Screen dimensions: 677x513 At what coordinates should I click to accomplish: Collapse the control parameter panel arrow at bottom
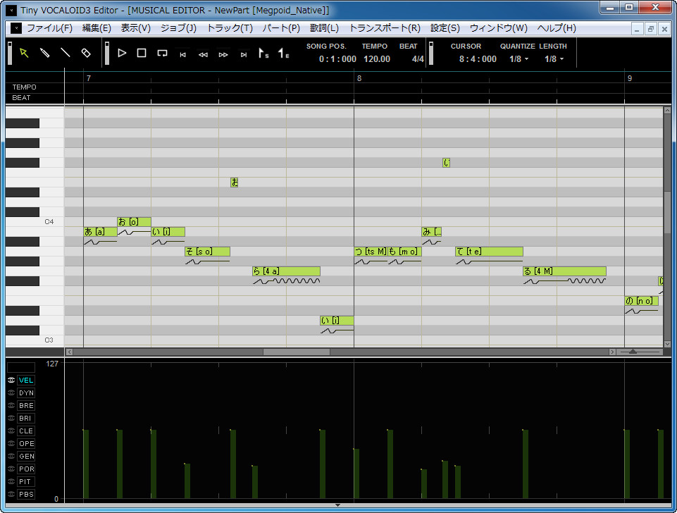[x=337, y=505]
